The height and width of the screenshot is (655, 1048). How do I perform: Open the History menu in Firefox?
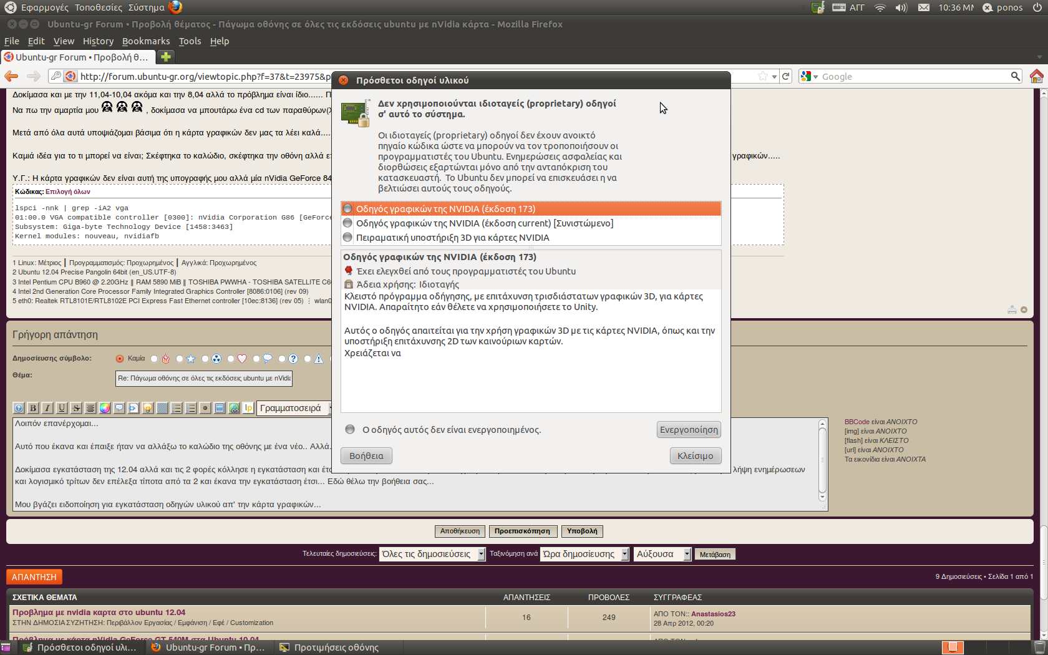[x=98, y=41]
